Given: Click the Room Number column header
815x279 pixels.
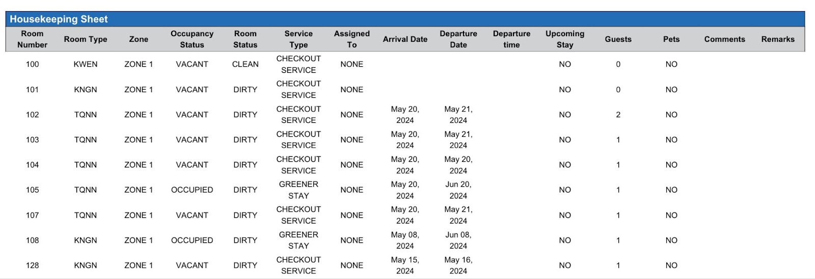Looking at the screenshot, I should [32, 39].
